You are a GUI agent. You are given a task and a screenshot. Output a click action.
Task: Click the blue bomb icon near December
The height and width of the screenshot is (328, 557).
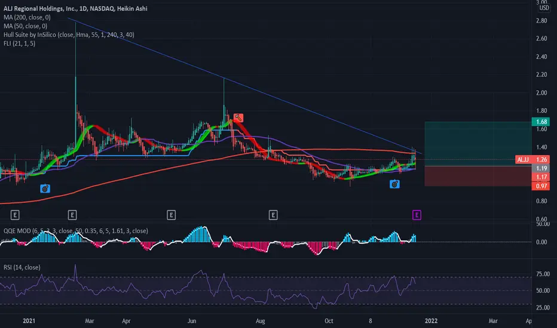coord(394,184)
